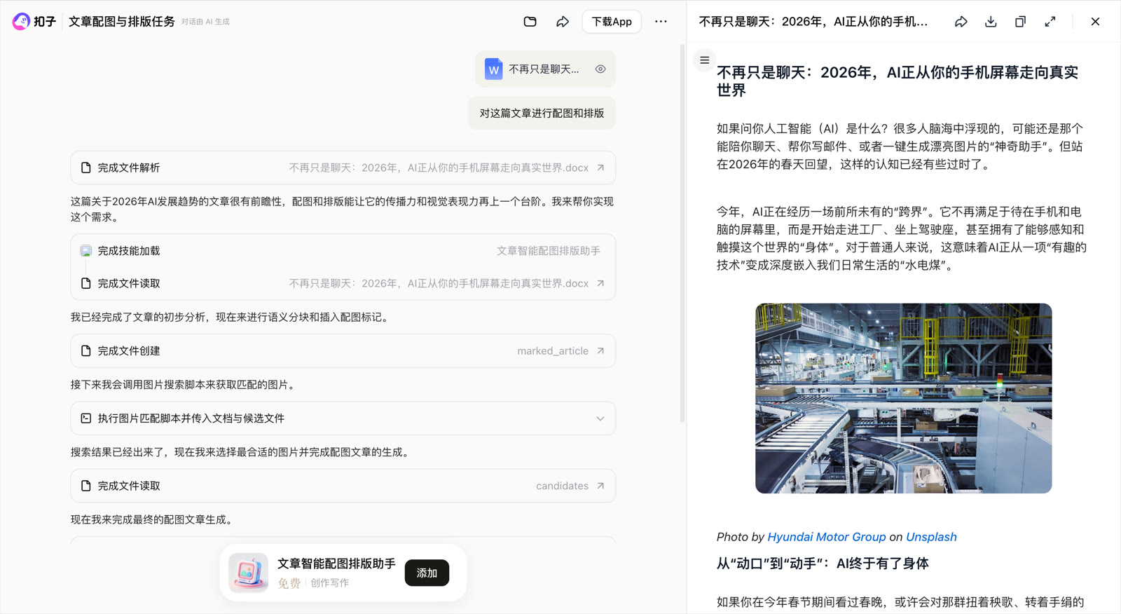Preview attached docx with eye icon

[x=600, y=69]
